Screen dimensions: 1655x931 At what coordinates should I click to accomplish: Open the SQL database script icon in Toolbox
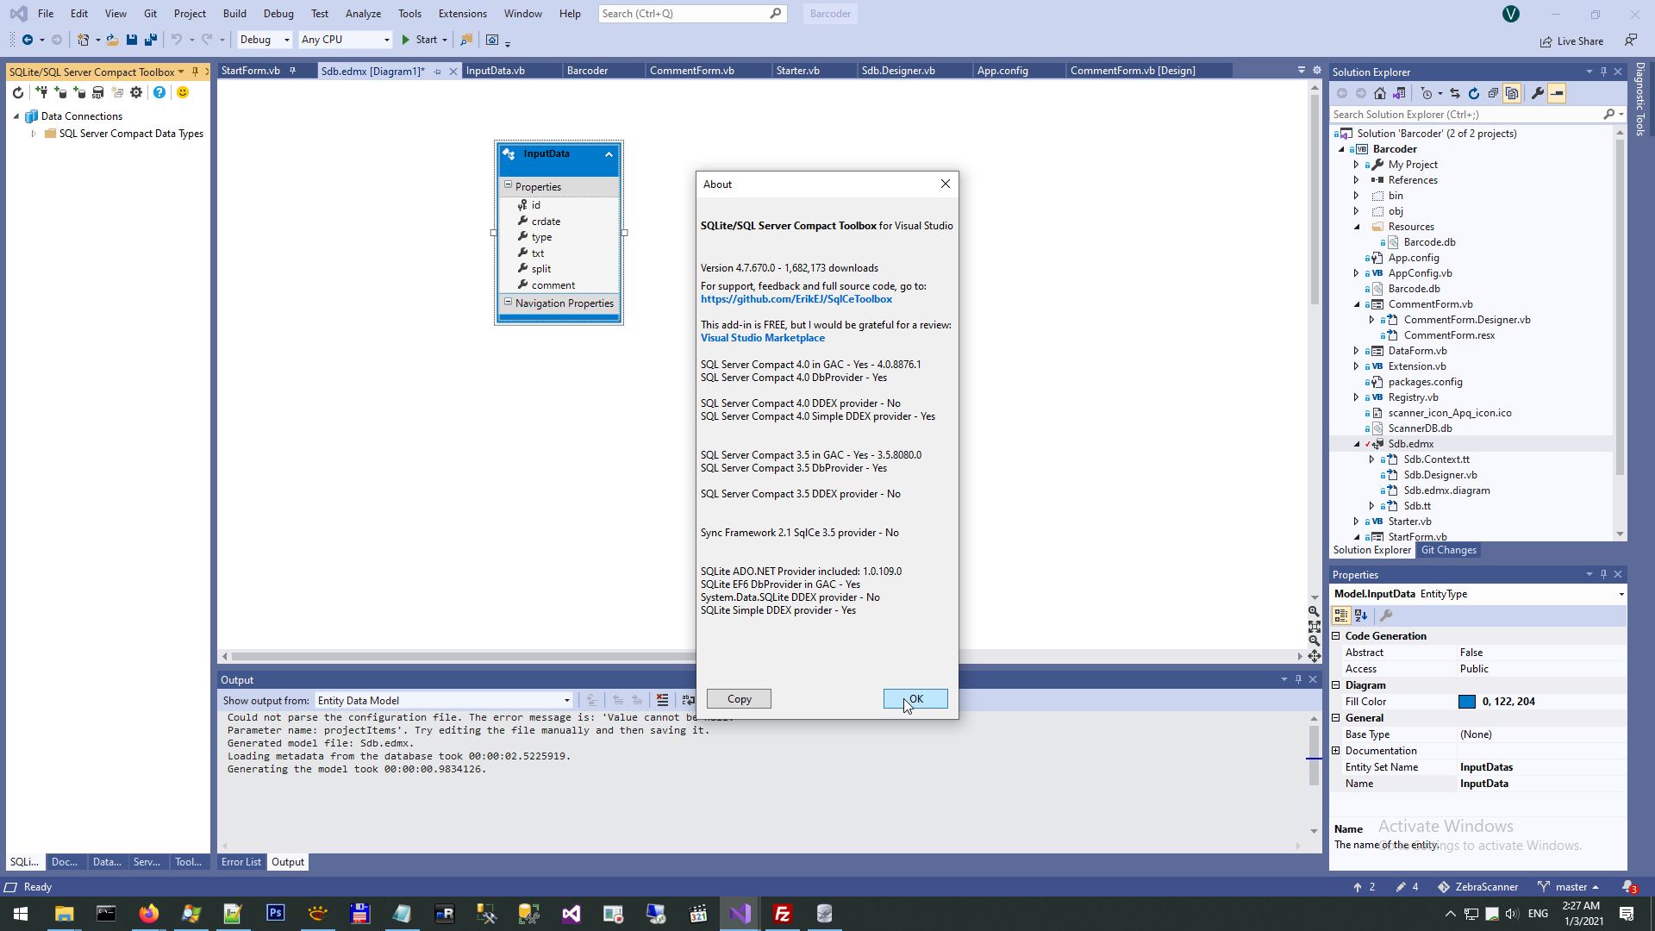pyautogui.click(x=98, y=92)
